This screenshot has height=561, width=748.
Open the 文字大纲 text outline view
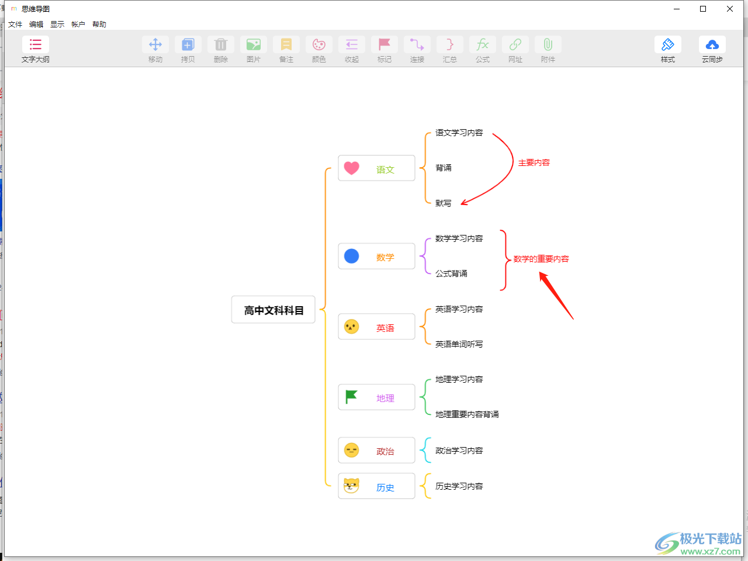point(36,50)
